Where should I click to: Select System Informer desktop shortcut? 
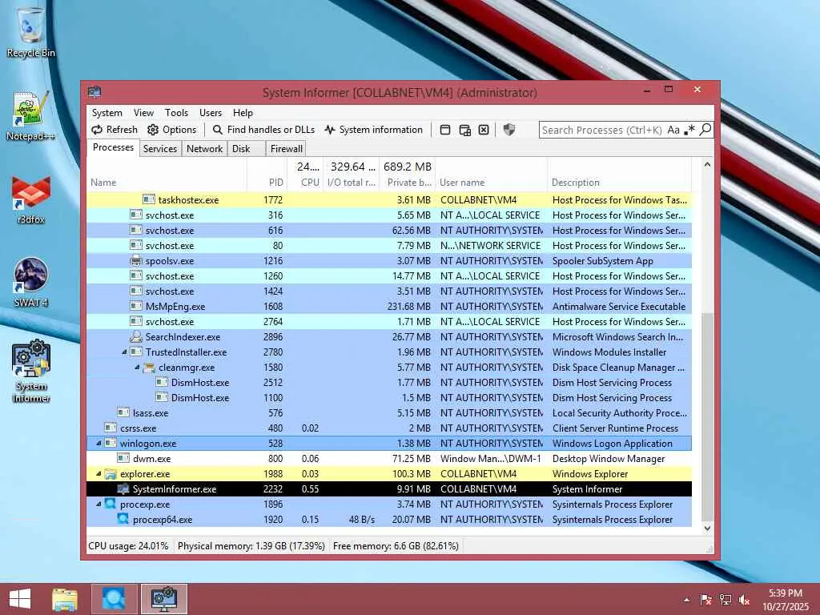pyautogui.click(x=31, y=372)
